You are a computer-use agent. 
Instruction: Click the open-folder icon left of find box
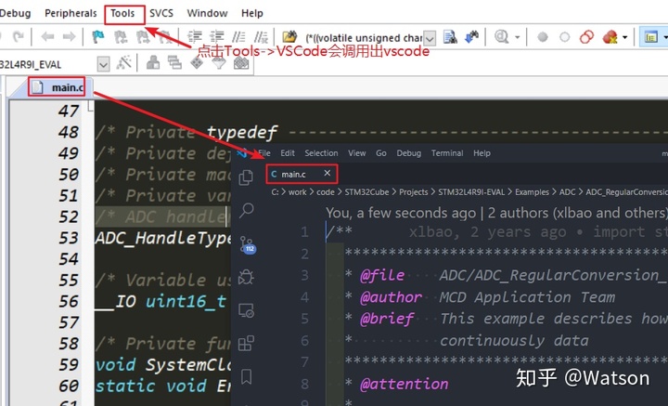point(289,36)
